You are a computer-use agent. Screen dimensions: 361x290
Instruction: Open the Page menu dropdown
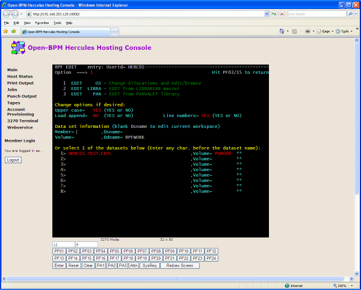coord(325,31)
